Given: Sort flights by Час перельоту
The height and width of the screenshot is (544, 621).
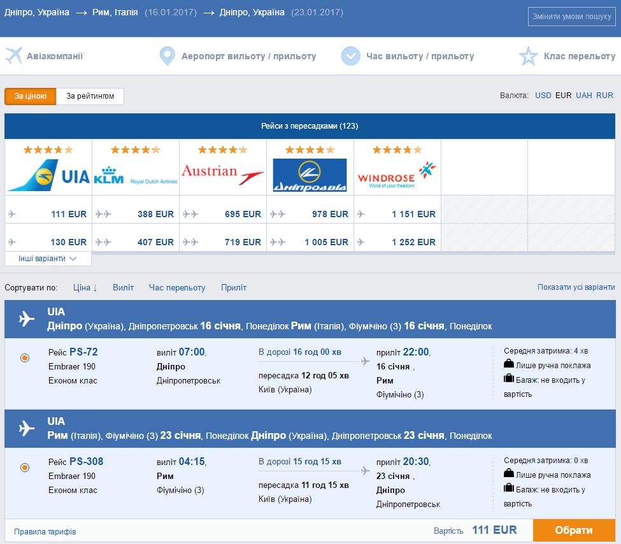Looking at the screenshot, I should tap(177, 288).
